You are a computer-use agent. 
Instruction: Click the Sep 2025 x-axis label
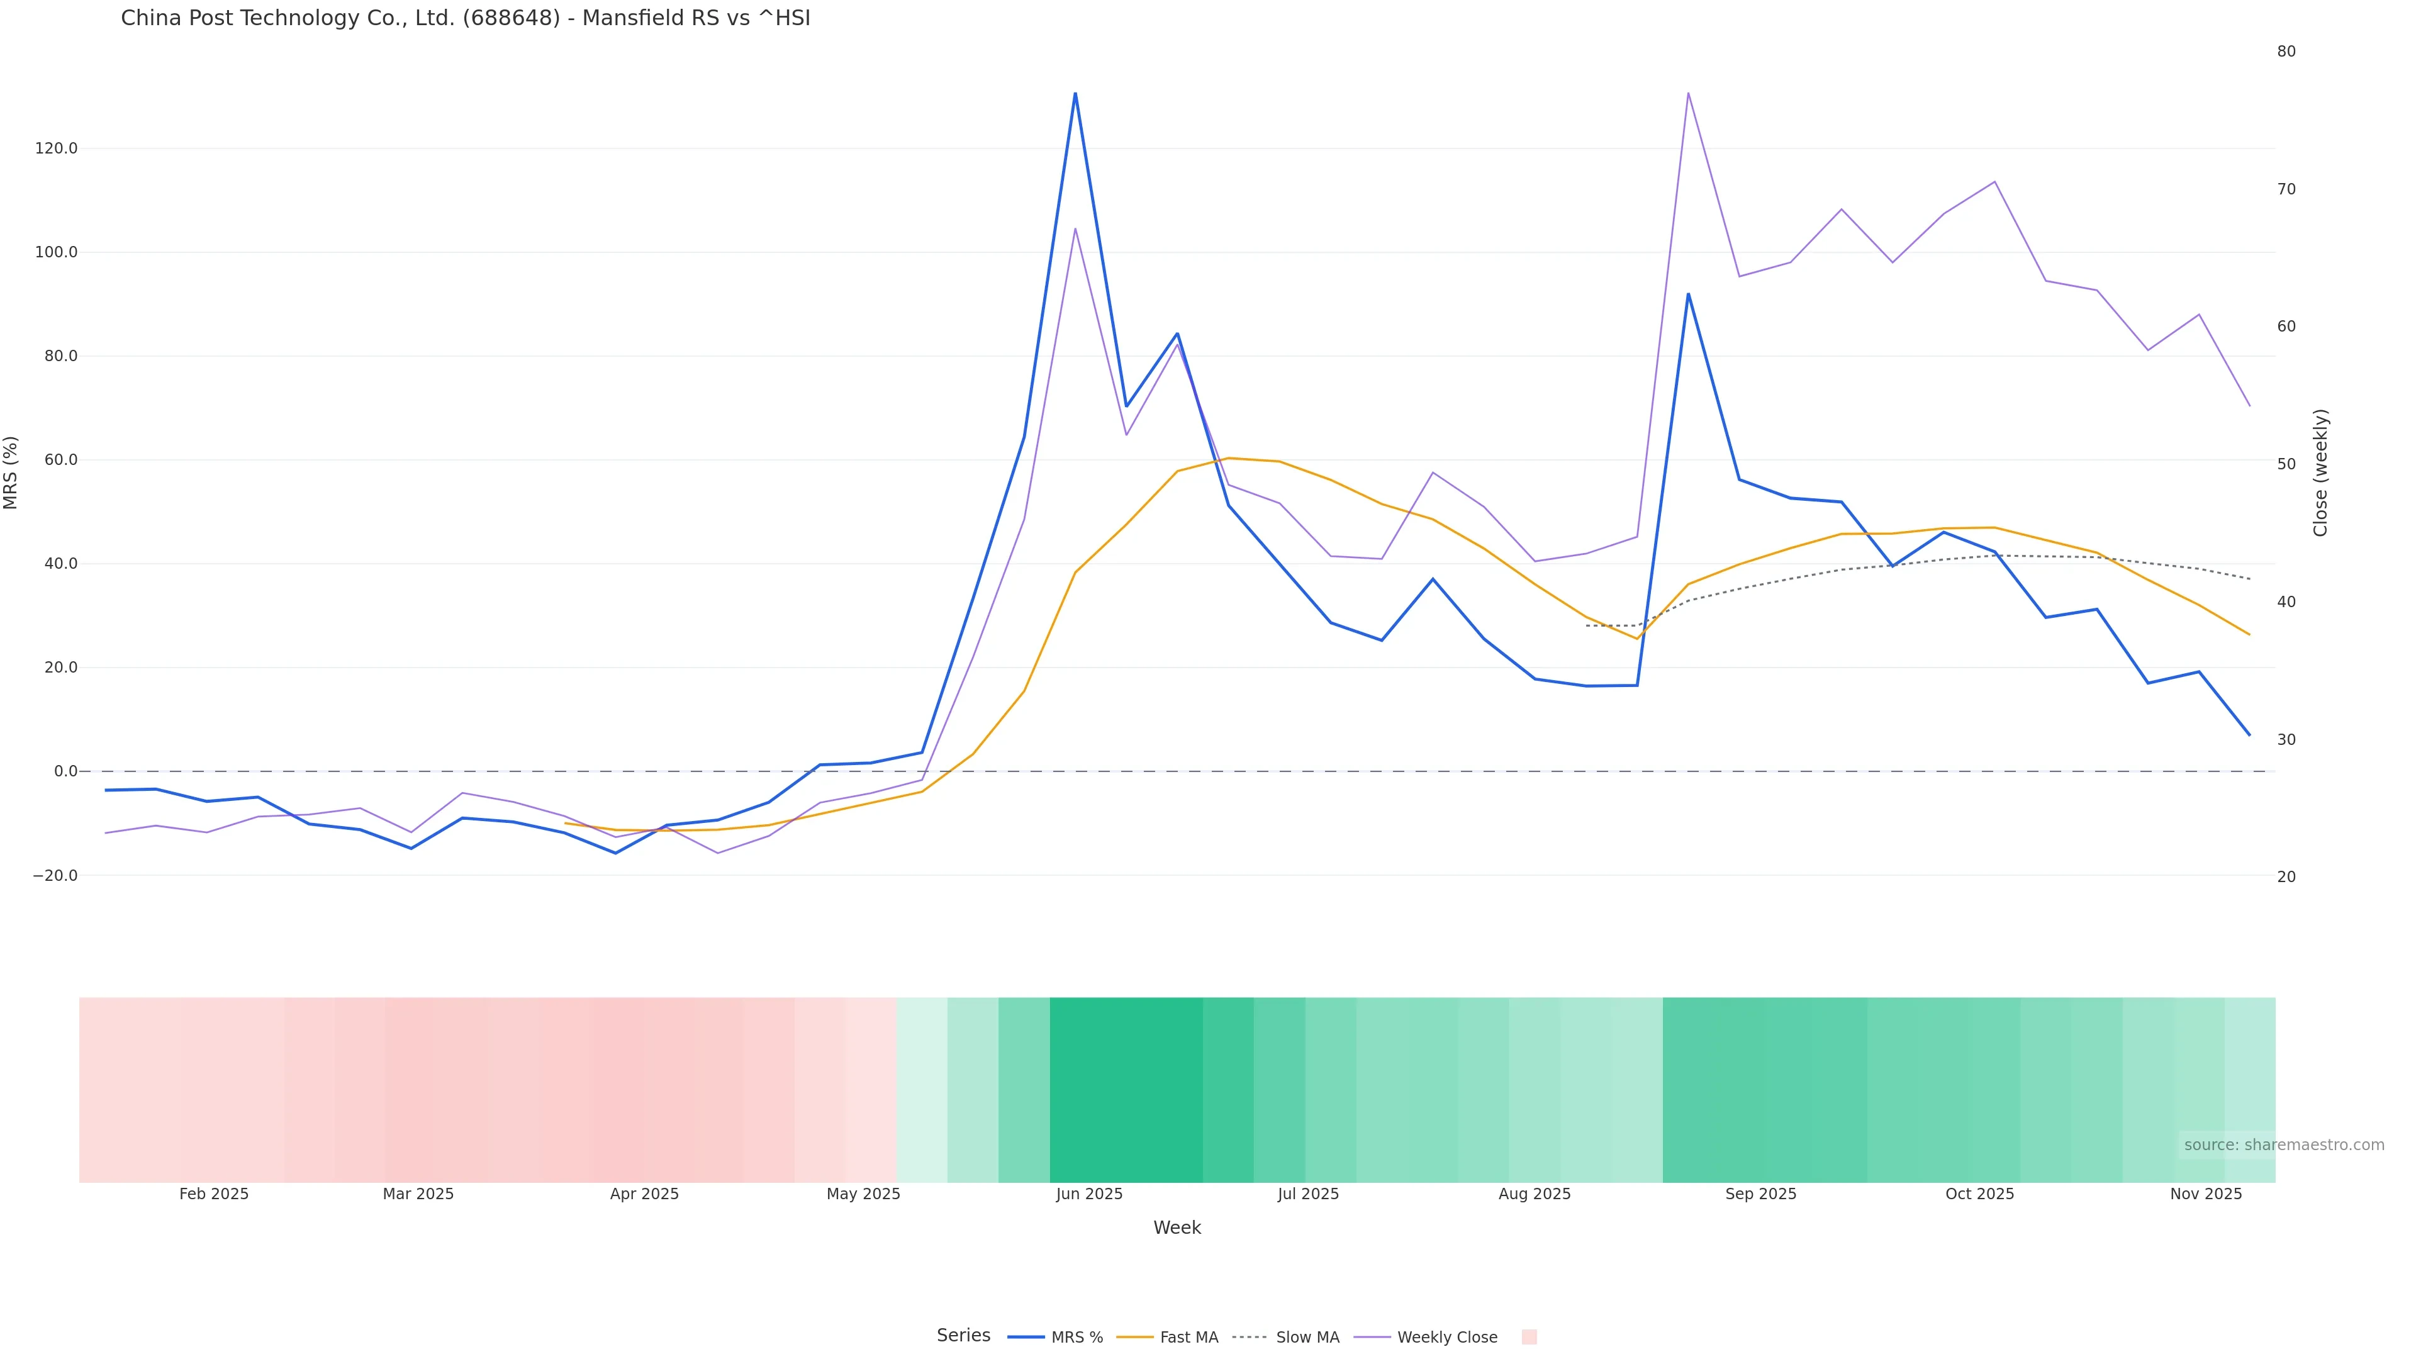pos(1760,1194)
